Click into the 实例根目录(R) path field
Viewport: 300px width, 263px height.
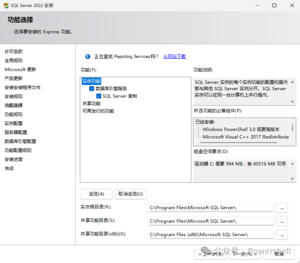(211, 208)
